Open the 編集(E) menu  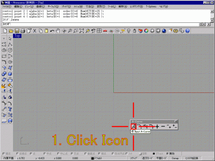(x=18, y=7)
